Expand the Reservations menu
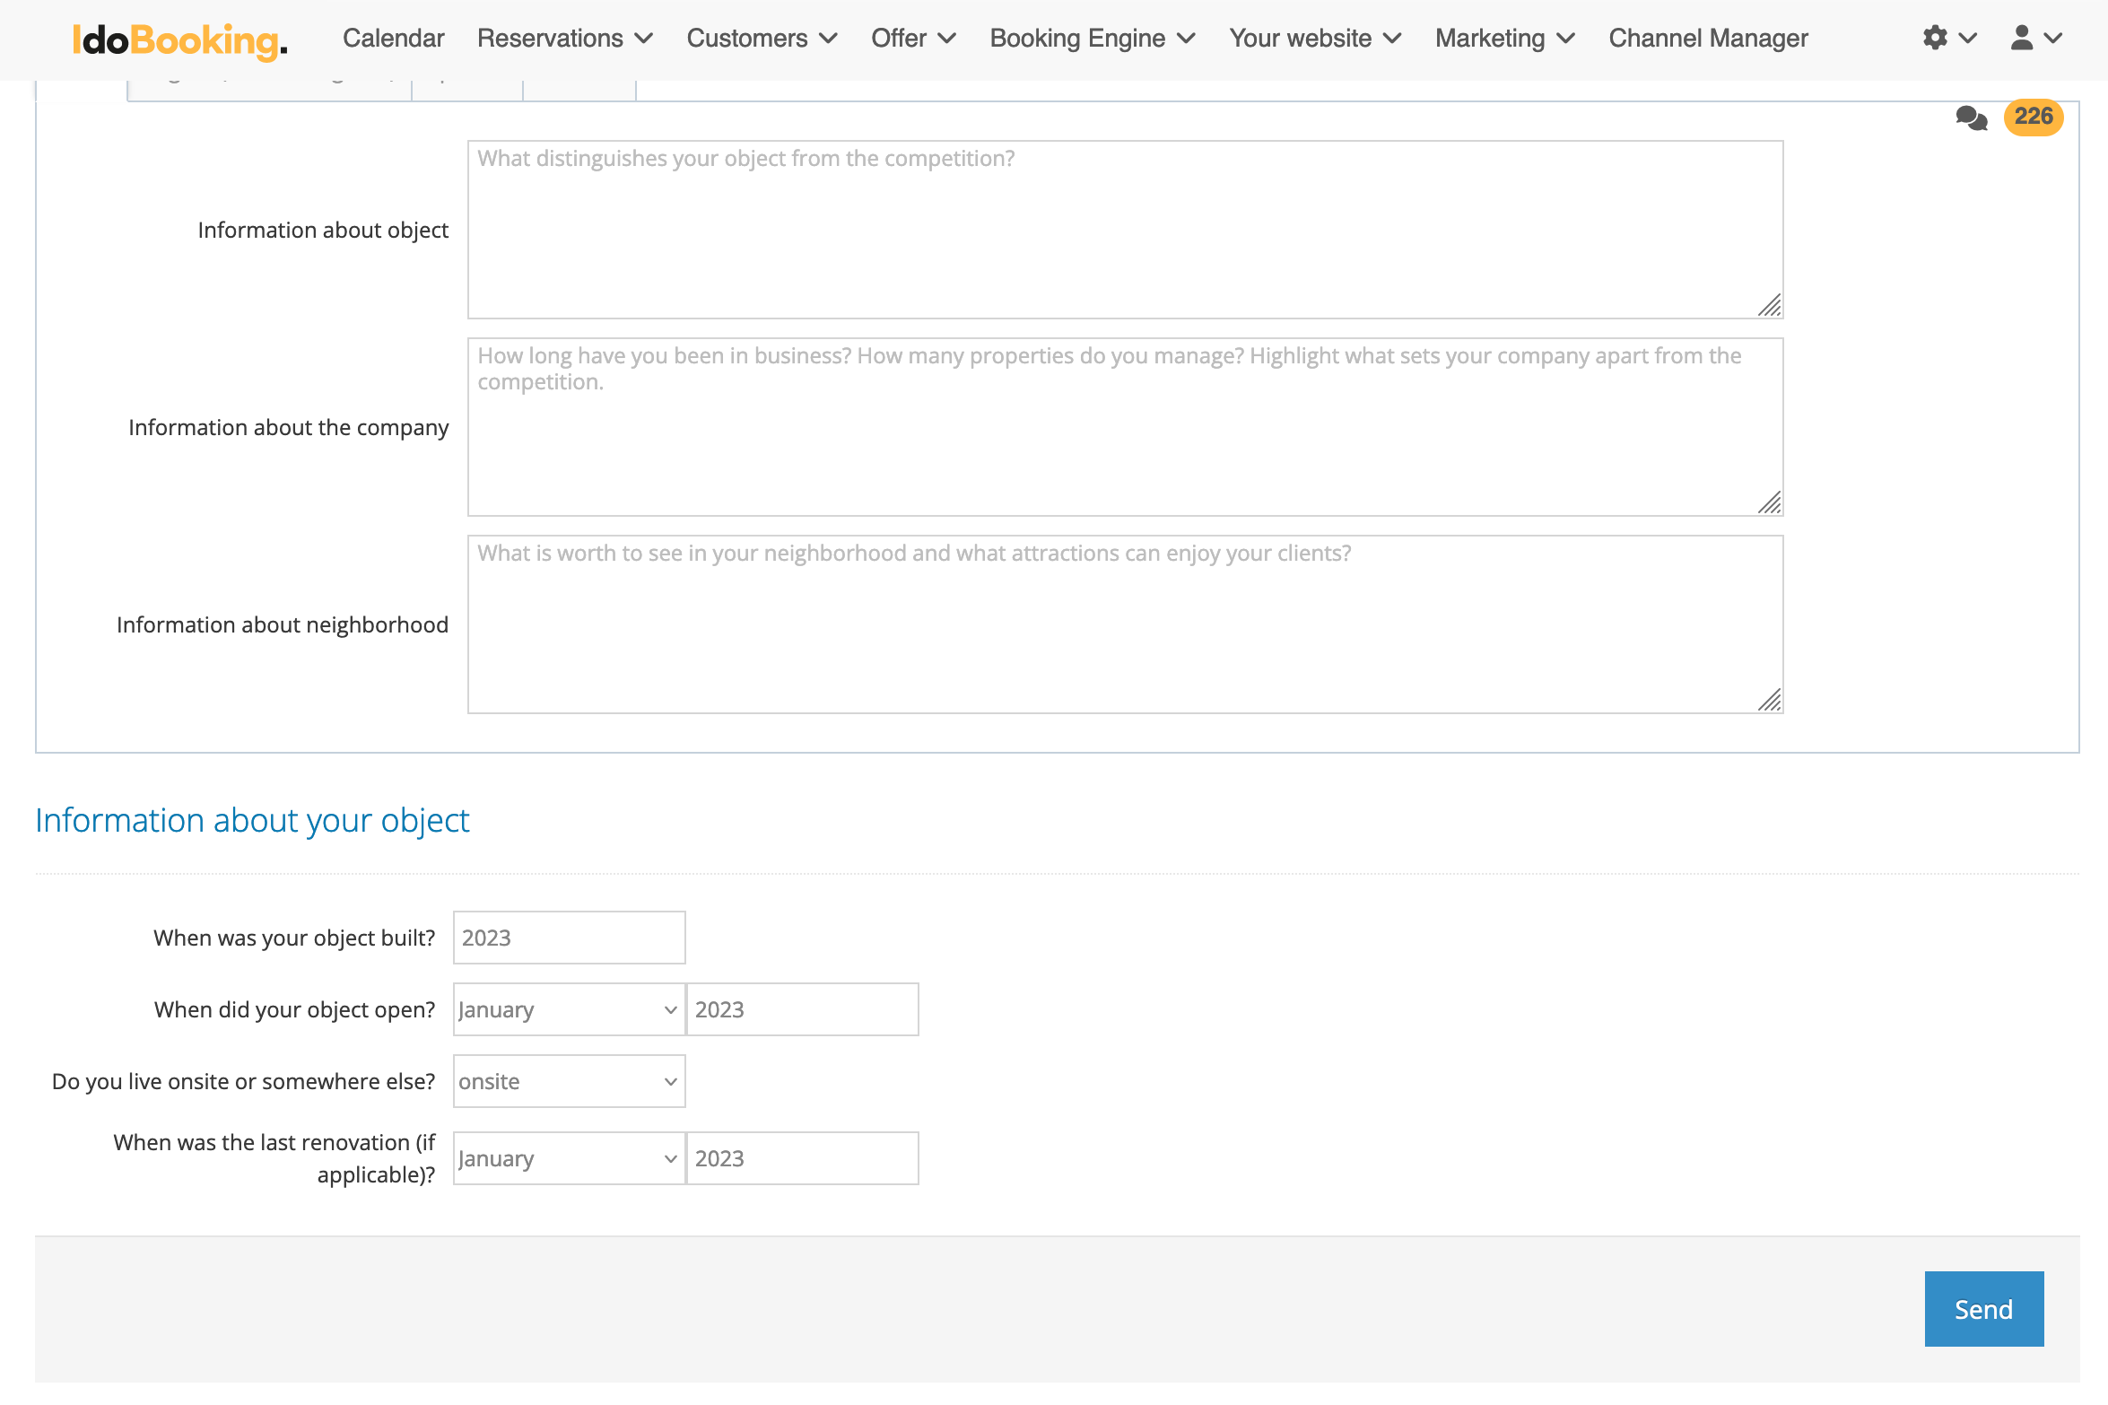 (x=564, y=39)
